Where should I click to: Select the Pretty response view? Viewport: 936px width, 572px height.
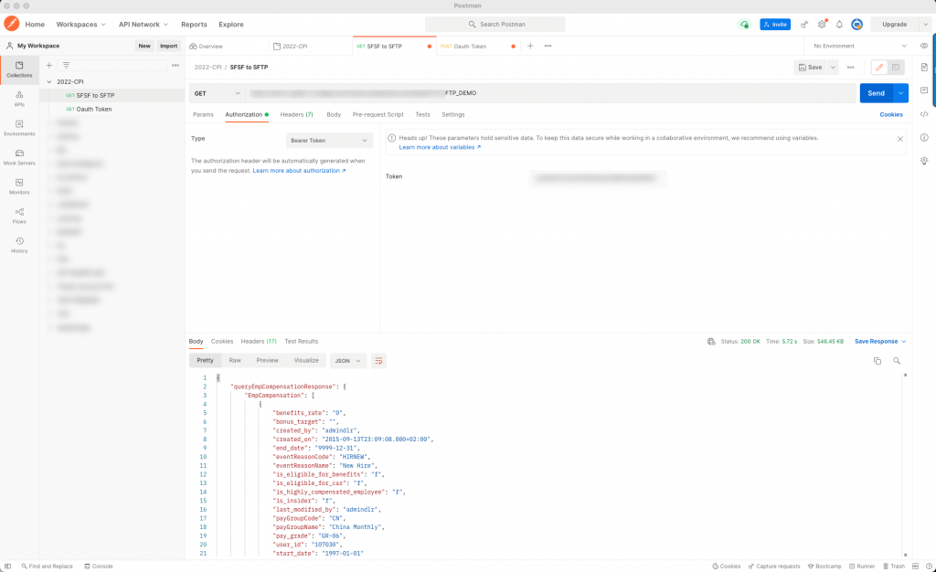point(205,360)
